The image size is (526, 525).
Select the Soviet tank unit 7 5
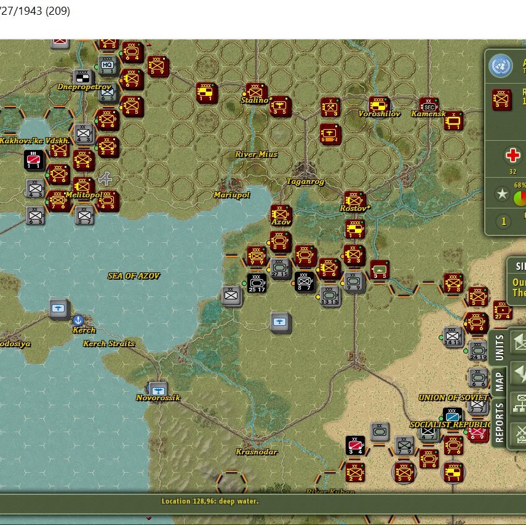(x=305, y=256)
